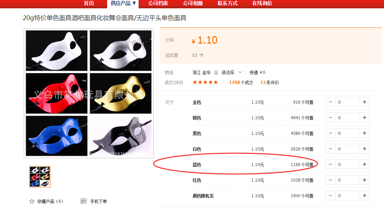384x209 pixels.
Task: Open the 13 条评价 reviews link
Action: pyautogui.click(x=269, y=82)
